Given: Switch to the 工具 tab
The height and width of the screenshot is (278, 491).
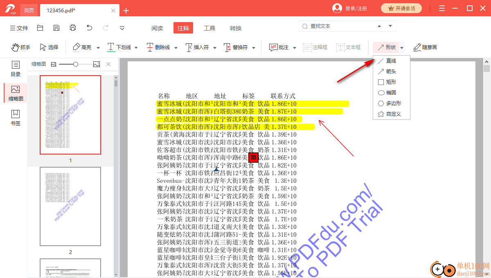Looking at the screenshot, I should 209,28.
